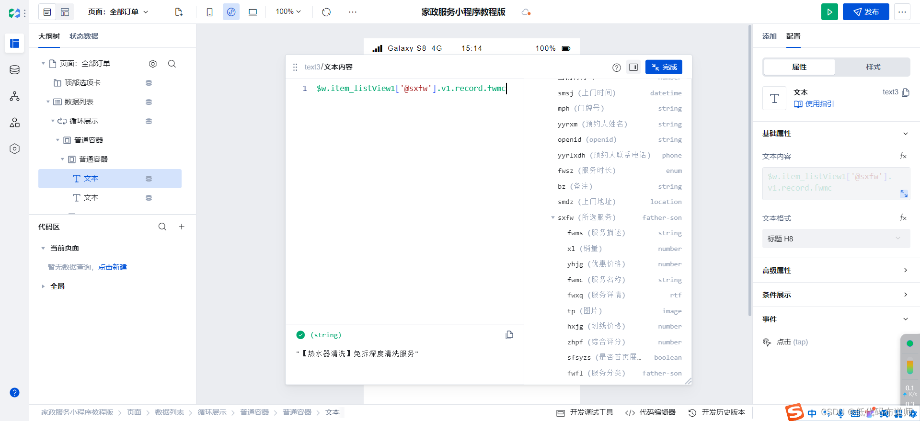Click the data binding icon for 数据列表
Image resolution: width=920 pixels, height=421 pixels.
(x=149, y=102)
